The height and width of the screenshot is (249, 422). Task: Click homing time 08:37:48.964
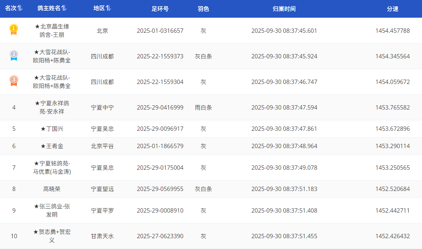(x=284, y=146)
